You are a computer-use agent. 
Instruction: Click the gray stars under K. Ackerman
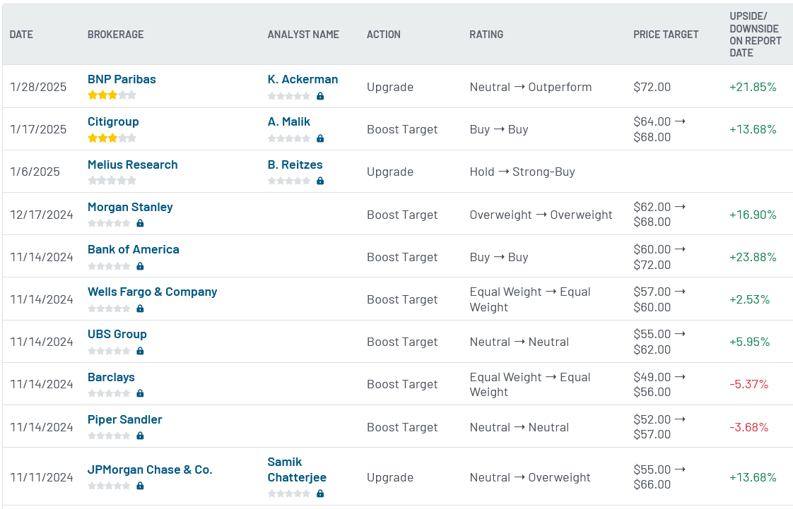(x=289, y=96)
